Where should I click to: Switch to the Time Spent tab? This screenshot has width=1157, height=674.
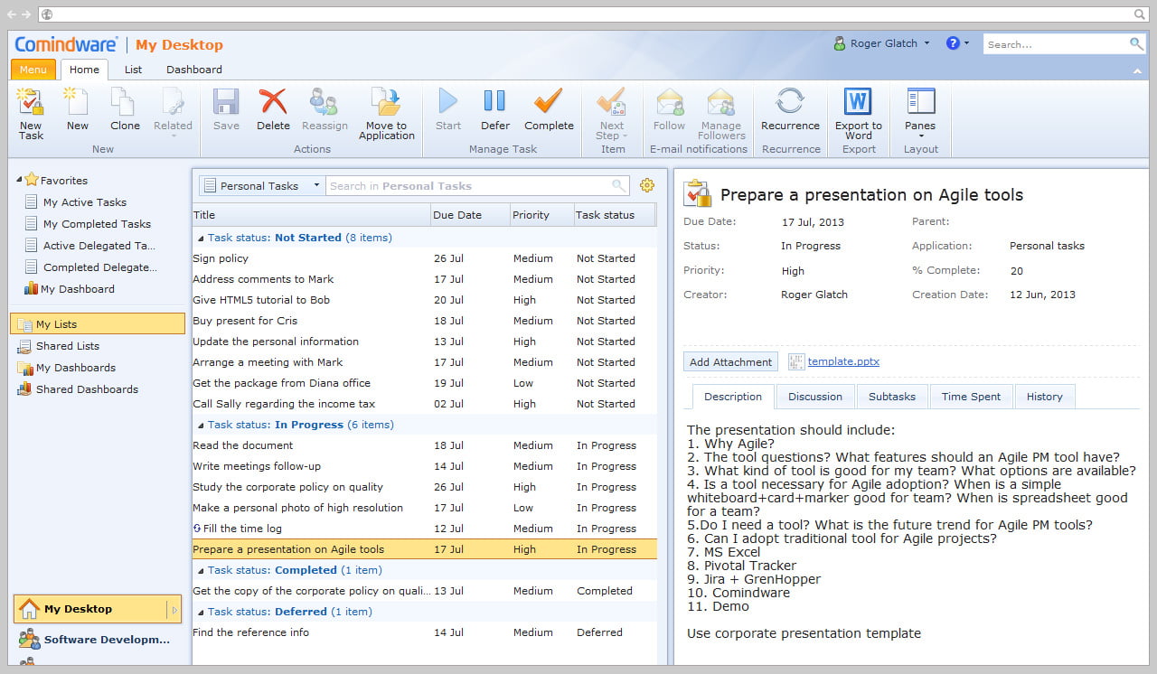pyautogui.click(x=971, y=397)
